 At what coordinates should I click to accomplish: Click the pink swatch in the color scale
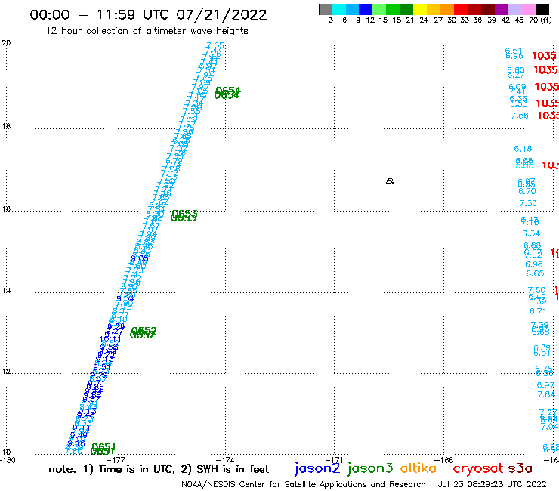point(528,9)
